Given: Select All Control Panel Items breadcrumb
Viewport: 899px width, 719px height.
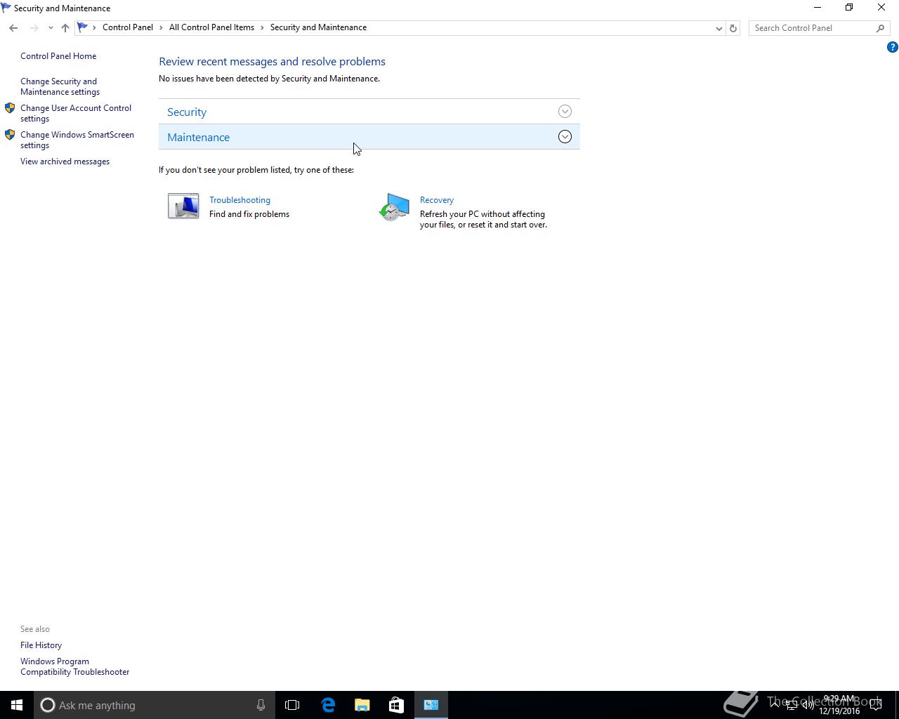Looking at the screenshot, I should tap(211, 27).
